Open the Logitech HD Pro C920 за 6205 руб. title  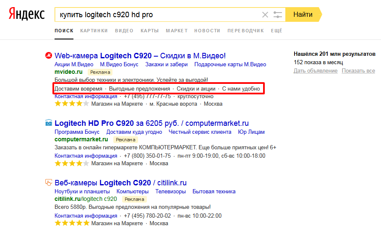coord(151,123)
